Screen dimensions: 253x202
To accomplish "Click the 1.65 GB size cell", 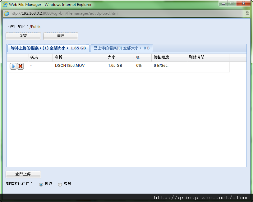I will pos(115,66).
